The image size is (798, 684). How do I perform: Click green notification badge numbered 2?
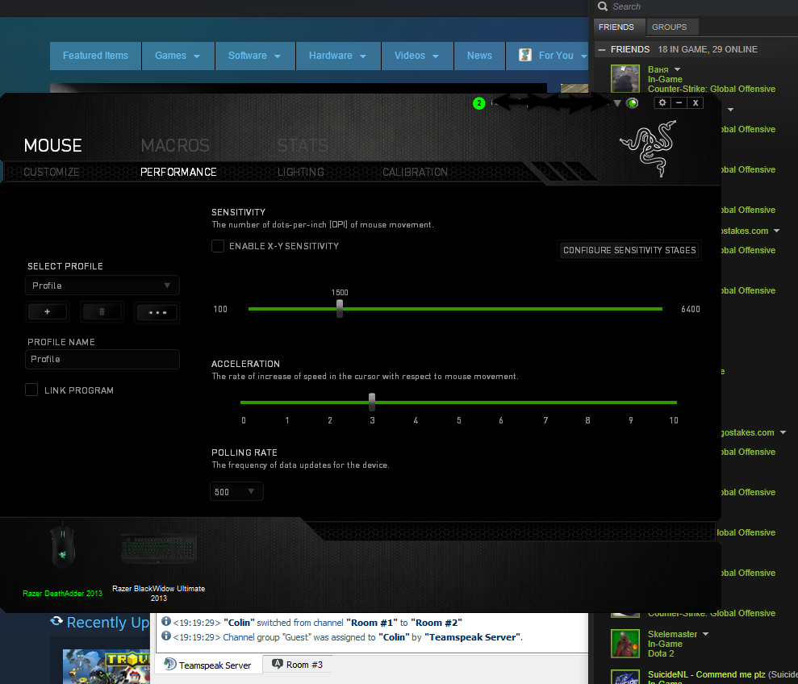pos(479,103)
